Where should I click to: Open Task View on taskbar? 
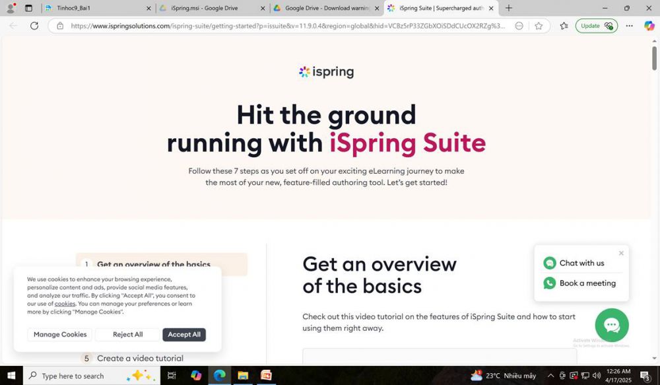point(172,375)
